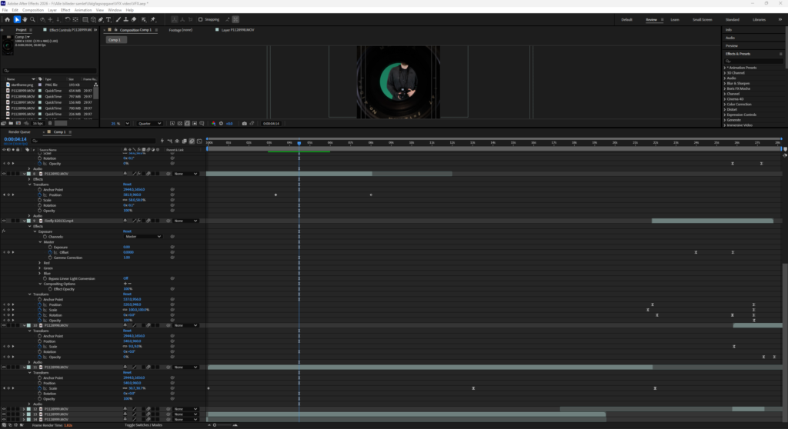Screen dimensions: 788x429
Task: Select the Hand tool
Action: [x=25, y=19]
